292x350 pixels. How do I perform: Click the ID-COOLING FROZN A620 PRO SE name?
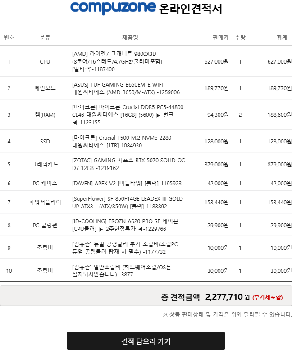point(125,225)
